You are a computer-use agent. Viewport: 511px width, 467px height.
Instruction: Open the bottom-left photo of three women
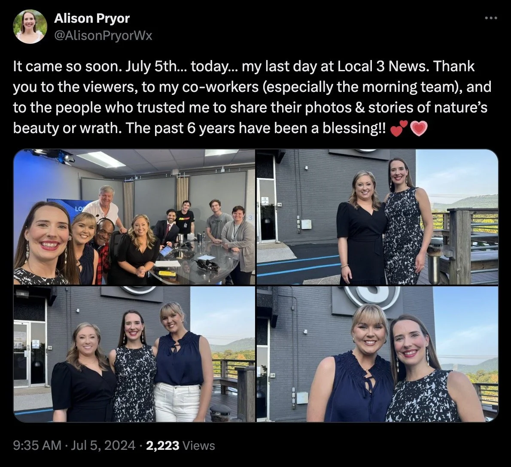tap(134, 354)
